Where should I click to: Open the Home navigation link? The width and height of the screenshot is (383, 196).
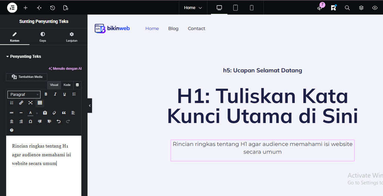[x=152, y=28]
